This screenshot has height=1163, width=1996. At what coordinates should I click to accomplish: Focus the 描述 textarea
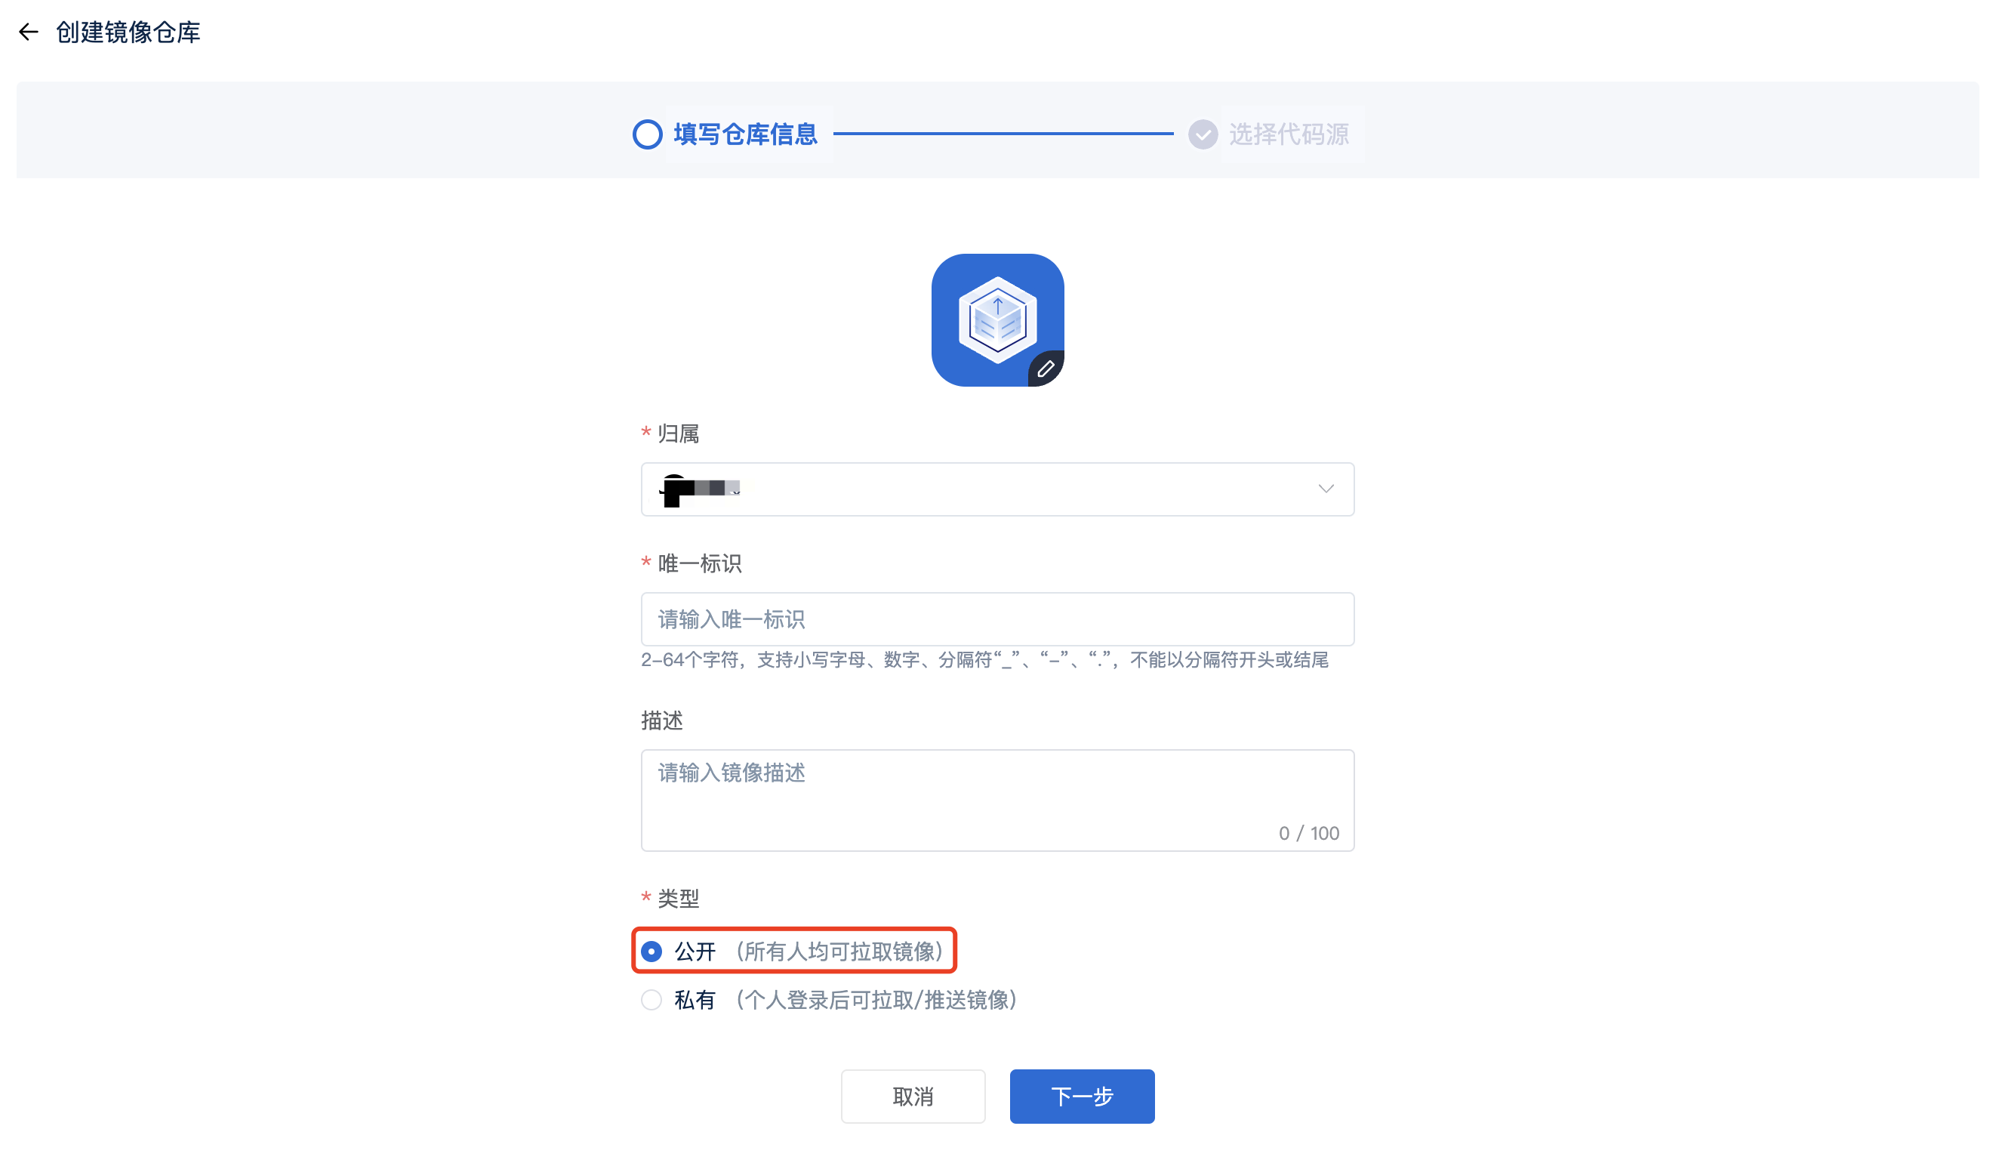[997, 801]
